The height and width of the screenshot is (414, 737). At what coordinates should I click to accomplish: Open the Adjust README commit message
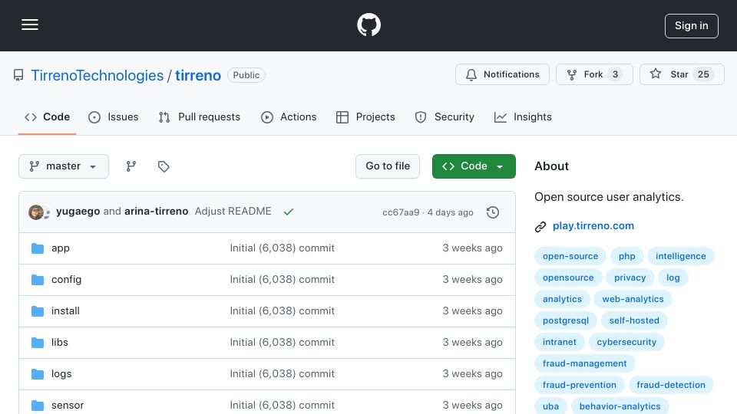click(x=233, y=212)
